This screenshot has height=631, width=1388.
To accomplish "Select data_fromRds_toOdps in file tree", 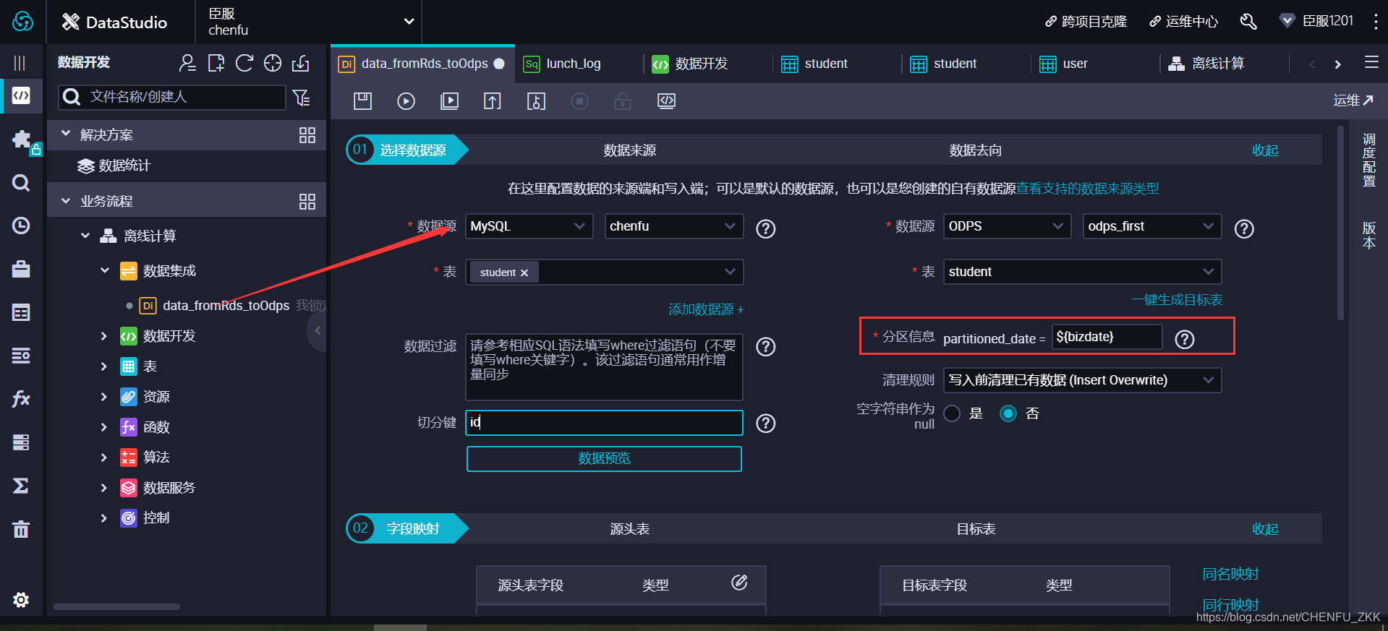I will (226, 306).
